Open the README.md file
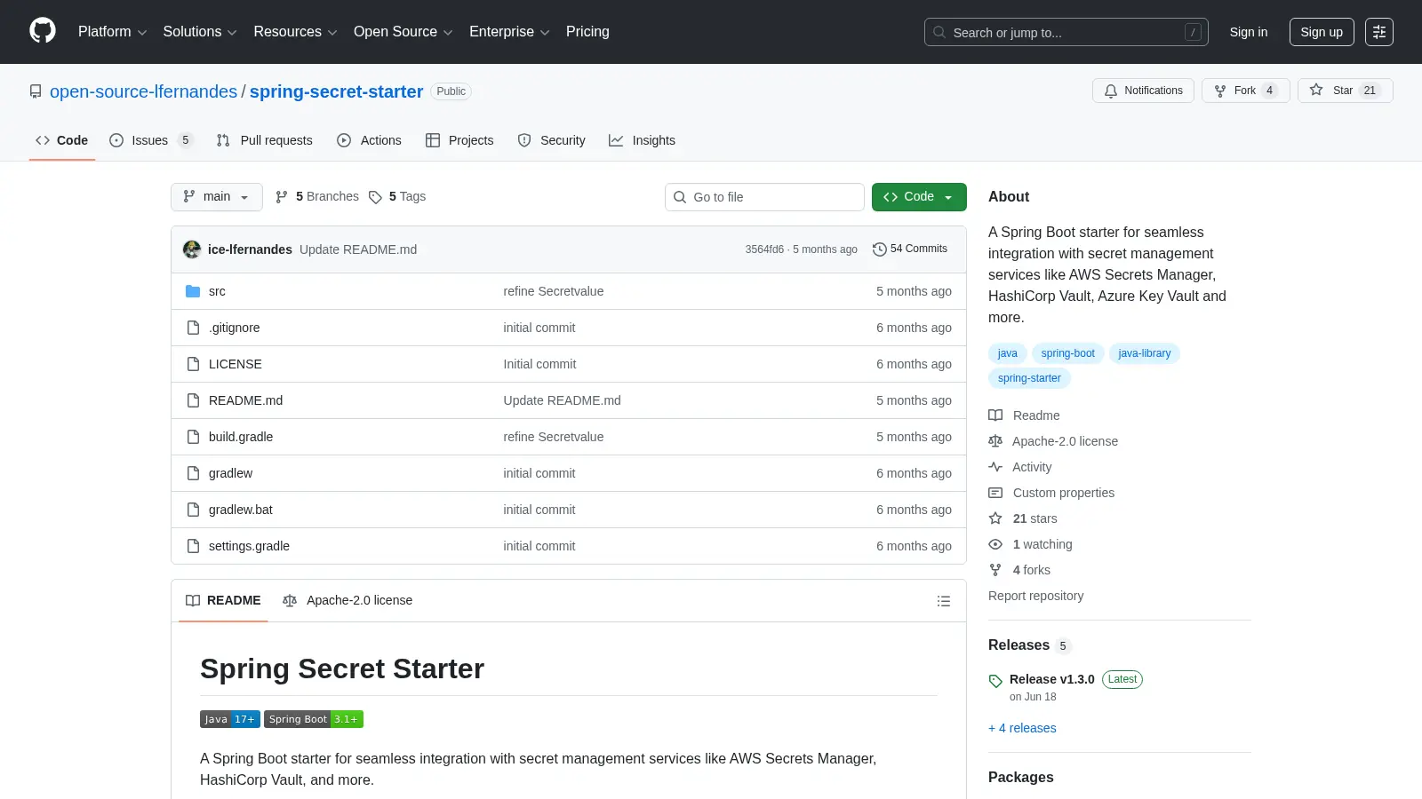 pos(245,400)
